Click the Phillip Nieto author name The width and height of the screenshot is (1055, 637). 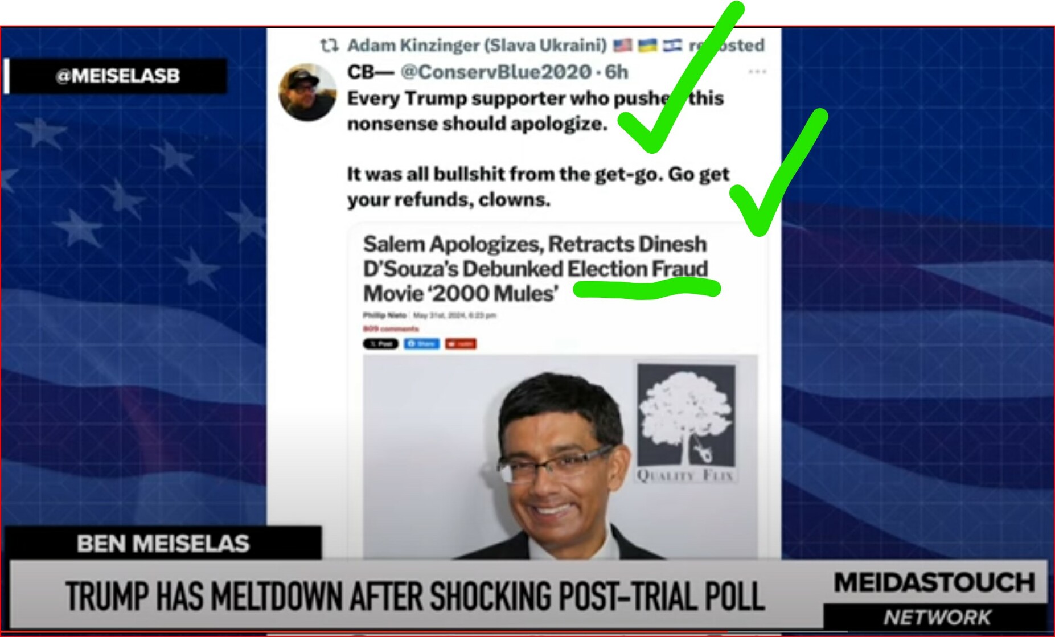[385, 315]
